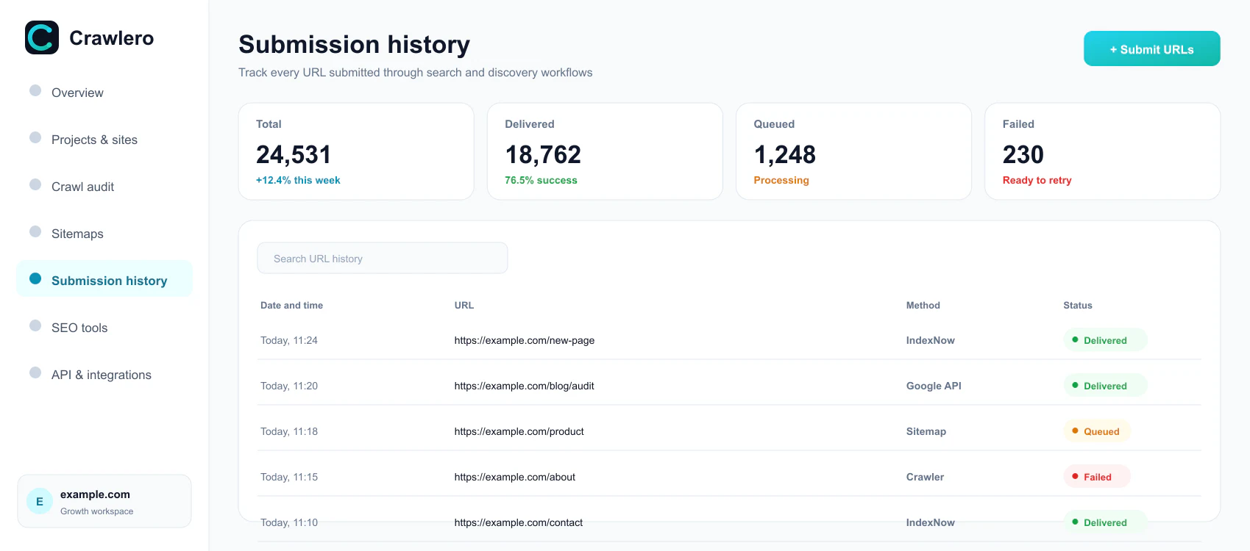Viewport: 1250px width, 551px height.
Task: Click the Google API method cell
Action: (934, 386)
